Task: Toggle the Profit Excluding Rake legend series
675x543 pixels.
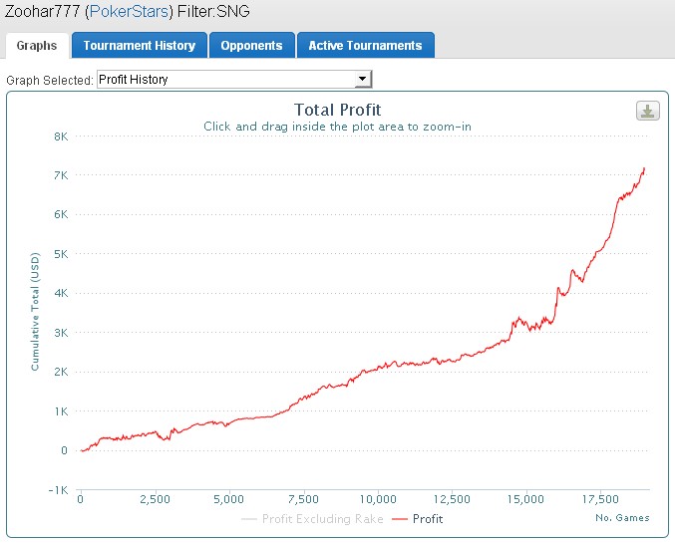Action: tap(312, 519)
